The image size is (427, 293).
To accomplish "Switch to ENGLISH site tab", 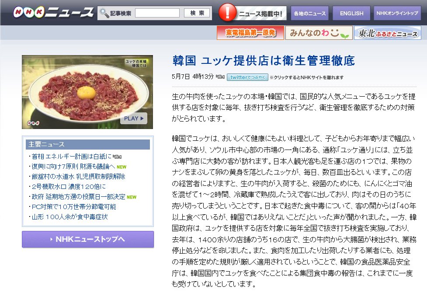I will (351, 13).
